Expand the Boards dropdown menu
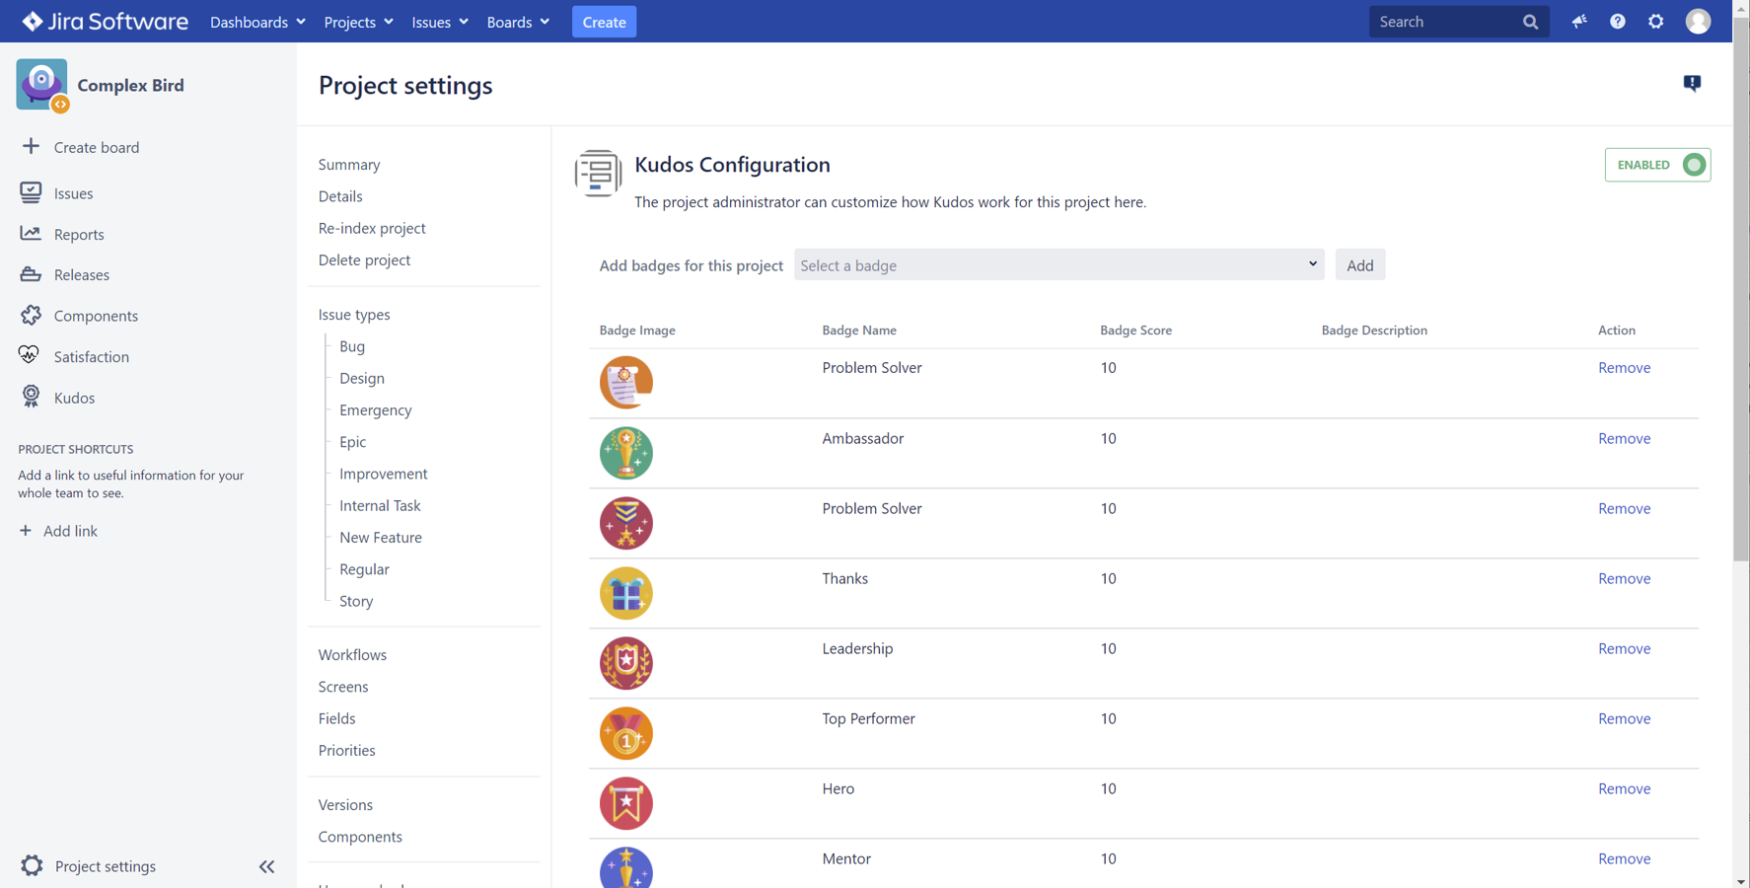Screen dimensions: 1750x888 (517, 22)
